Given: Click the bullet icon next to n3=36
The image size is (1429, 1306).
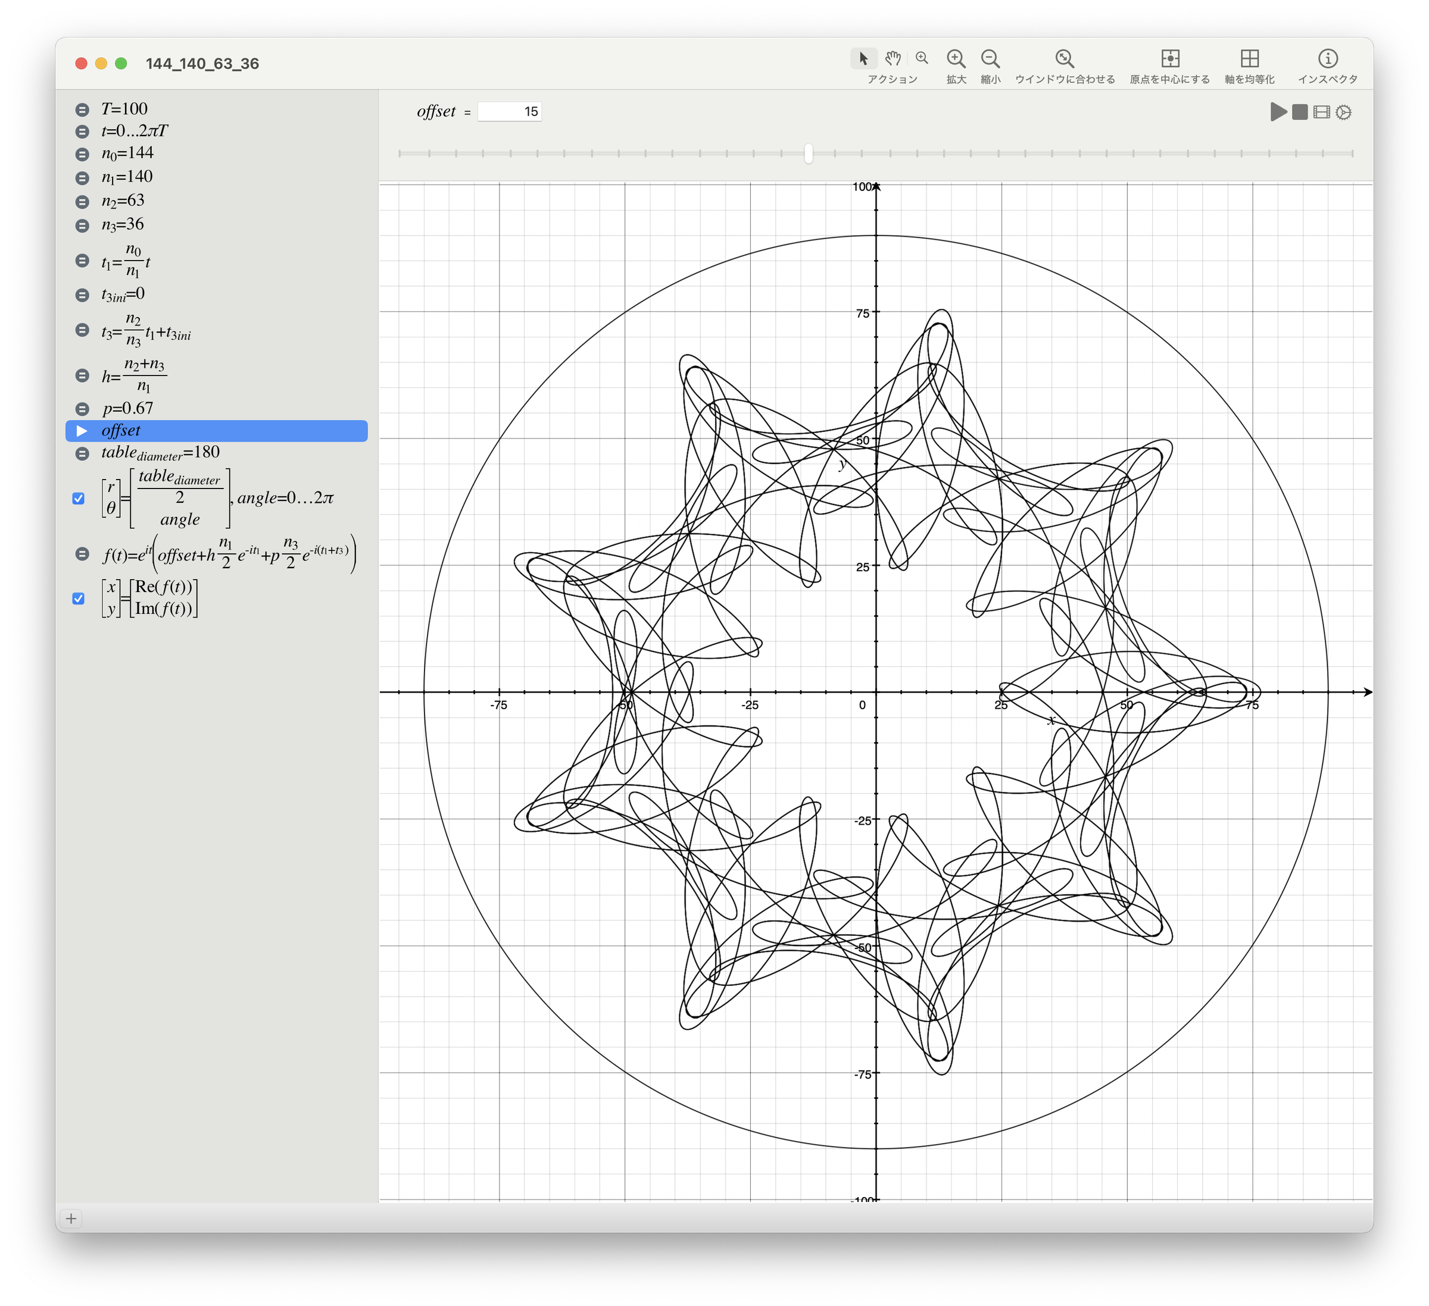Looking at the screenshot, I should [x=82, y=226].
